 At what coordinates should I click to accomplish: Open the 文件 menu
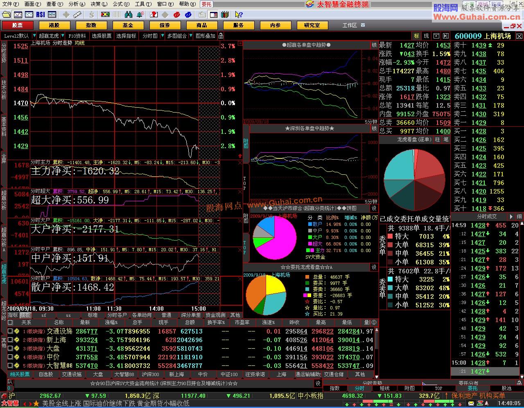pyautogui.click(x=10, y=4)
